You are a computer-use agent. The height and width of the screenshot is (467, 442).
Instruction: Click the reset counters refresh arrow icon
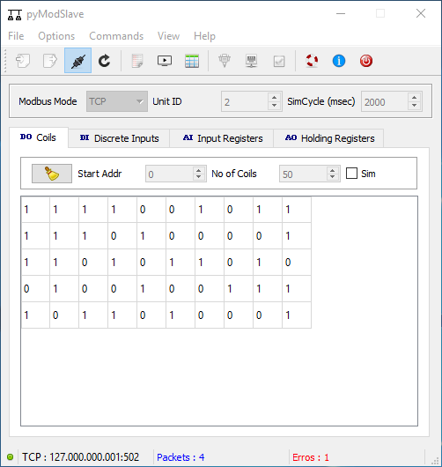(105, 61)
